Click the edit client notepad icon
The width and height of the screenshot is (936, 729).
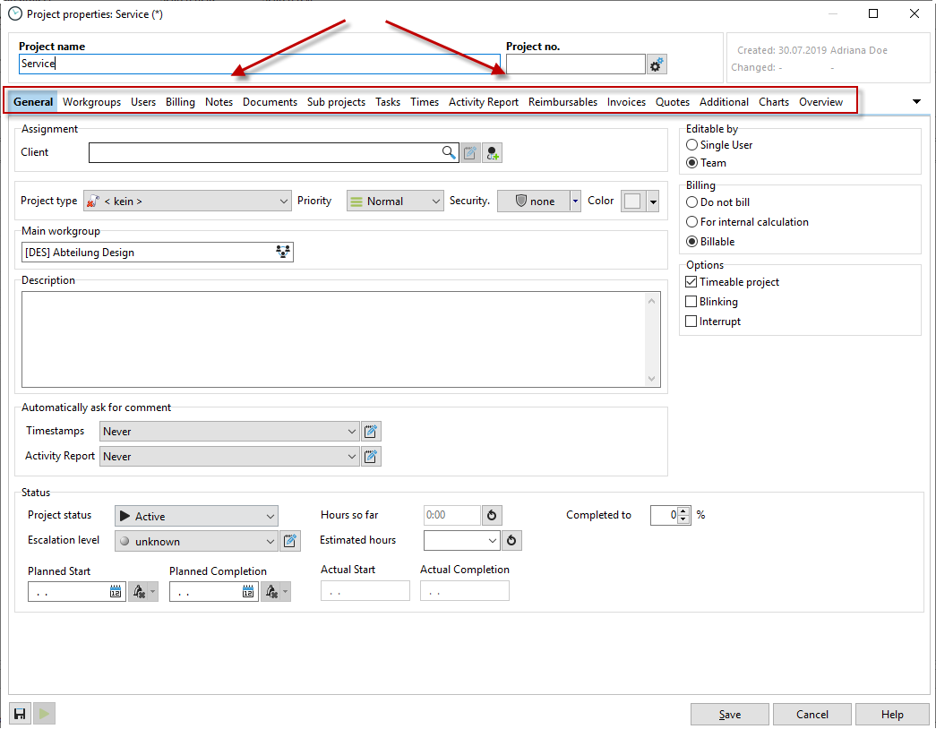(x=470, y=153)
